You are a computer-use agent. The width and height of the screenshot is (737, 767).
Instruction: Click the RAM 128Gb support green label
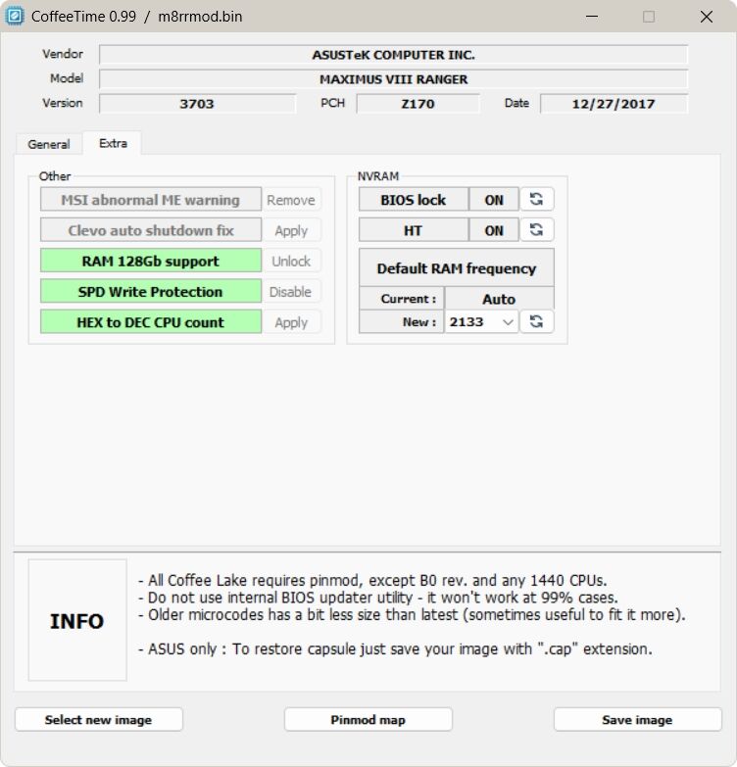click(151, 261)
